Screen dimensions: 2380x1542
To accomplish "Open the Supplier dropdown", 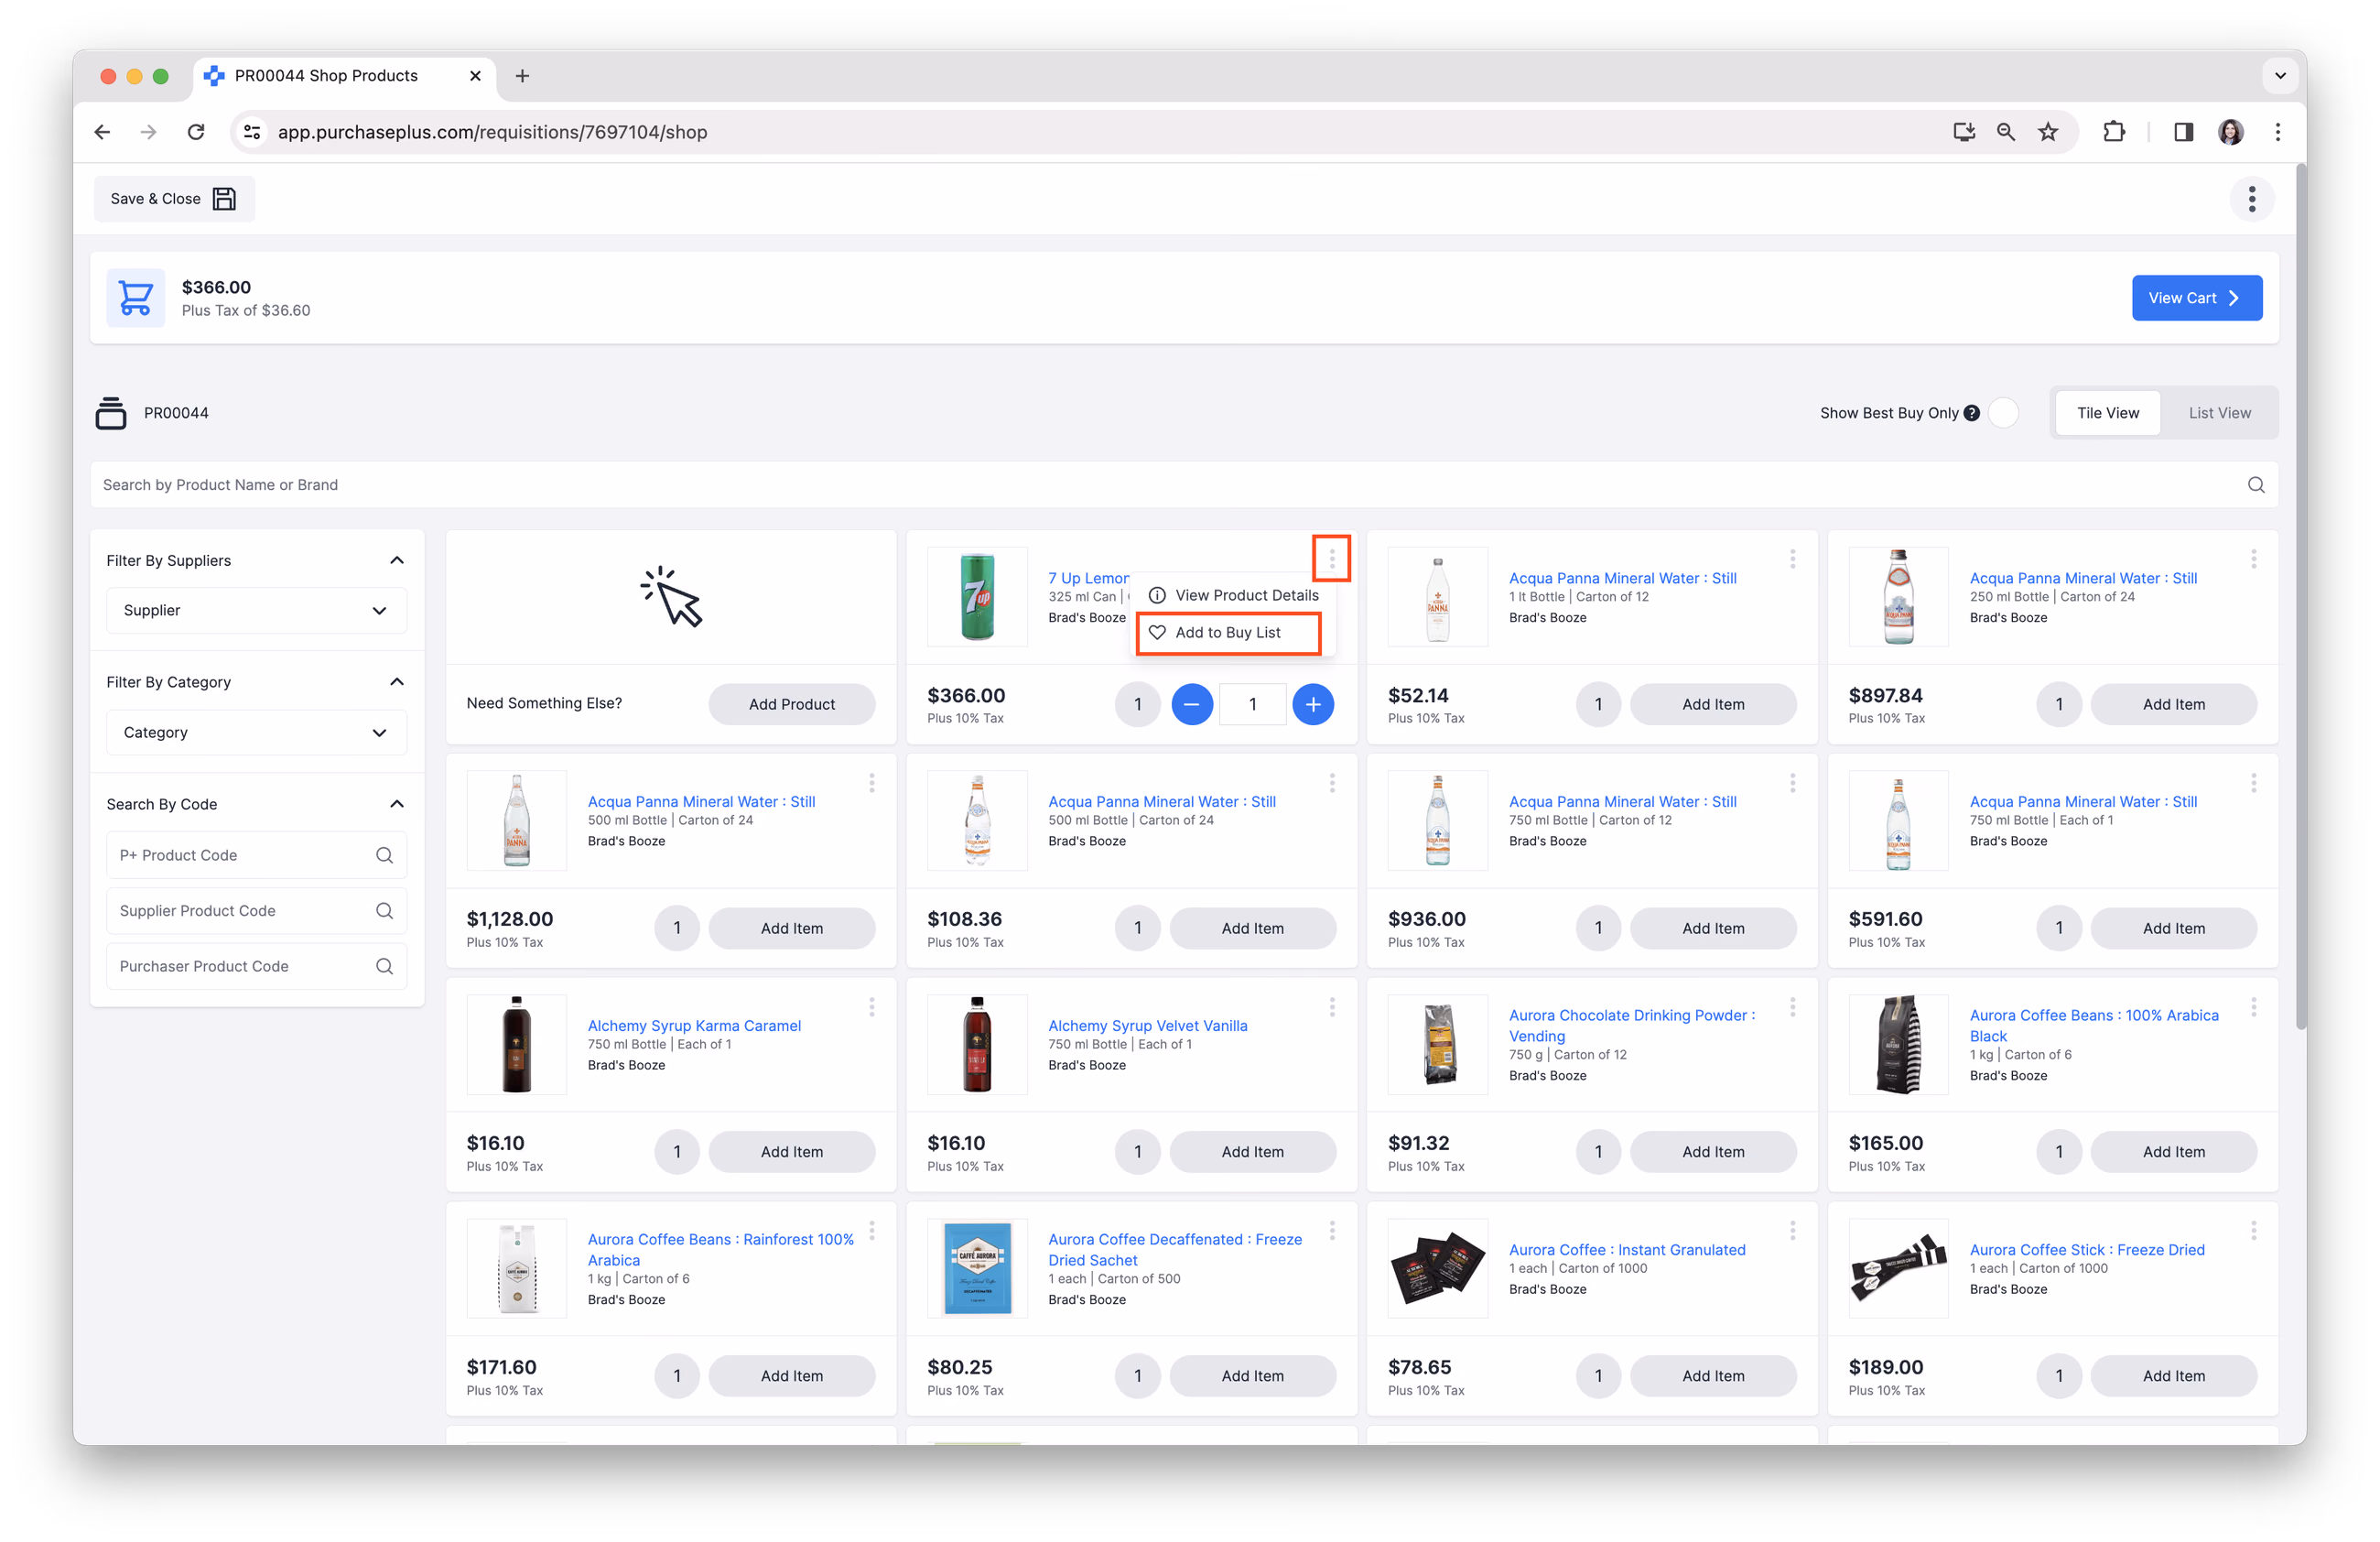I will (x=256, y=610).
